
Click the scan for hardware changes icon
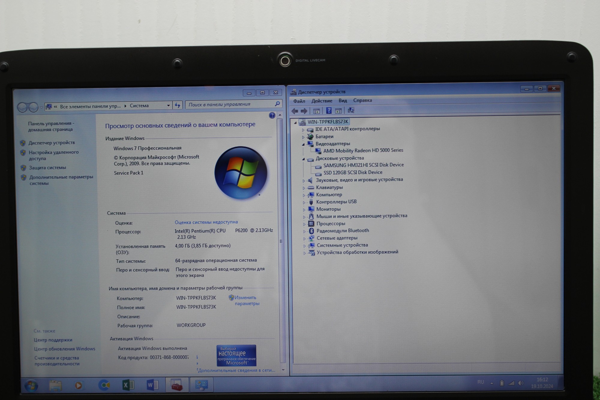pyautogui.click(x=351, y=110)
